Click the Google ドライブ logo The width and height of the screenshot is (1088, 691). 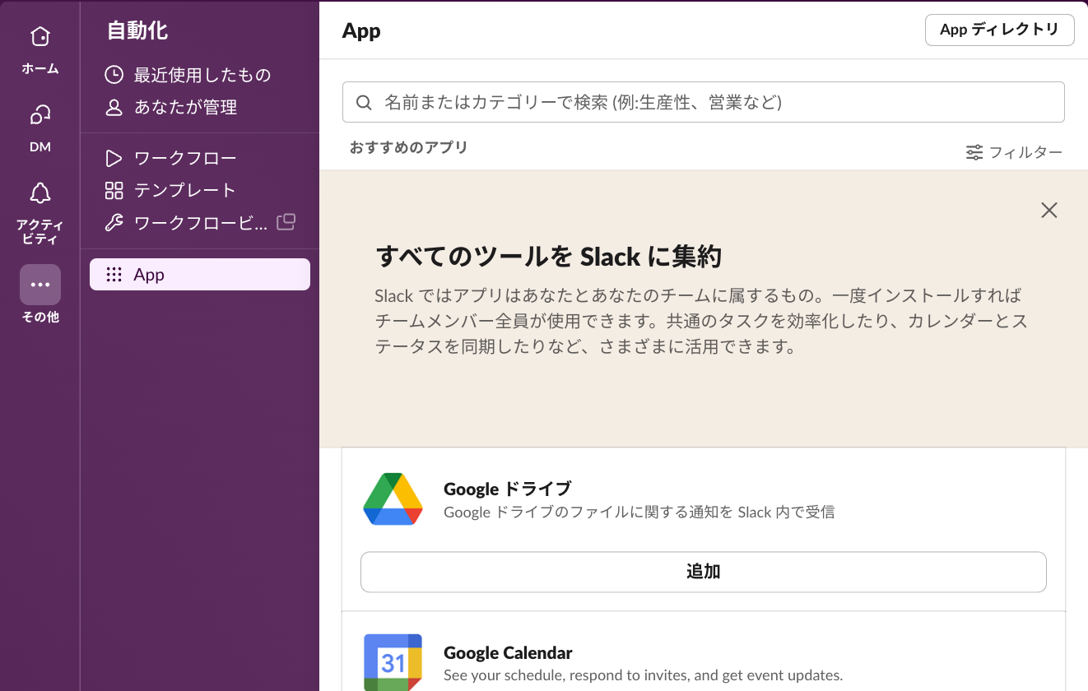(393, 499)
